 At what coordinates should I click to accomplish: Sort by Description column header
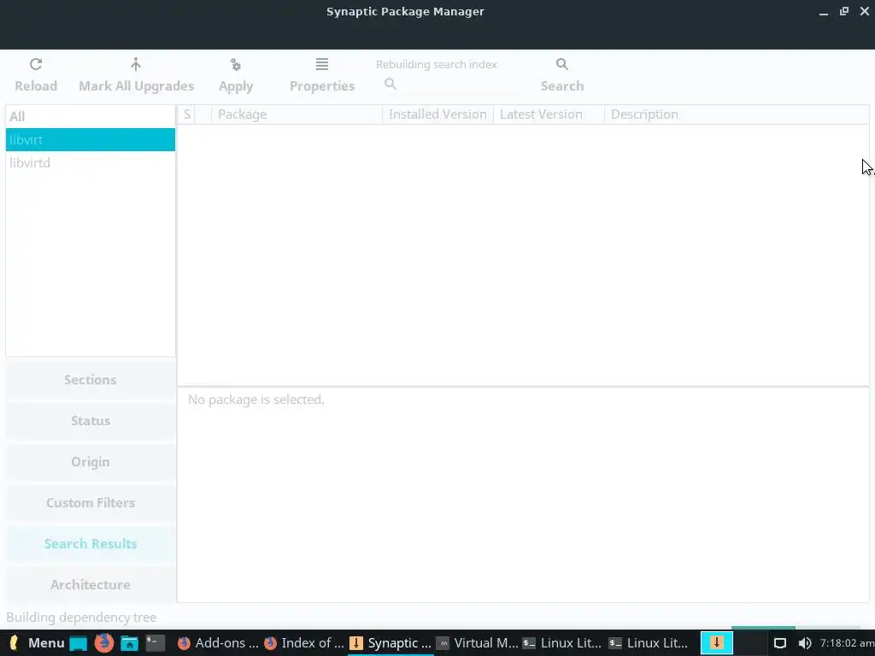pos(736,114)
